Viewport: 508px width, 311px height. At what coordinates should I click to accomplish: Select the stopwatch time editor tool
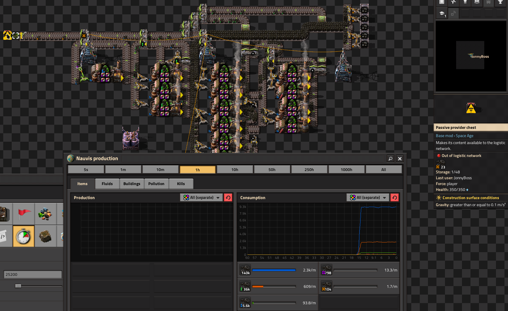24,236
